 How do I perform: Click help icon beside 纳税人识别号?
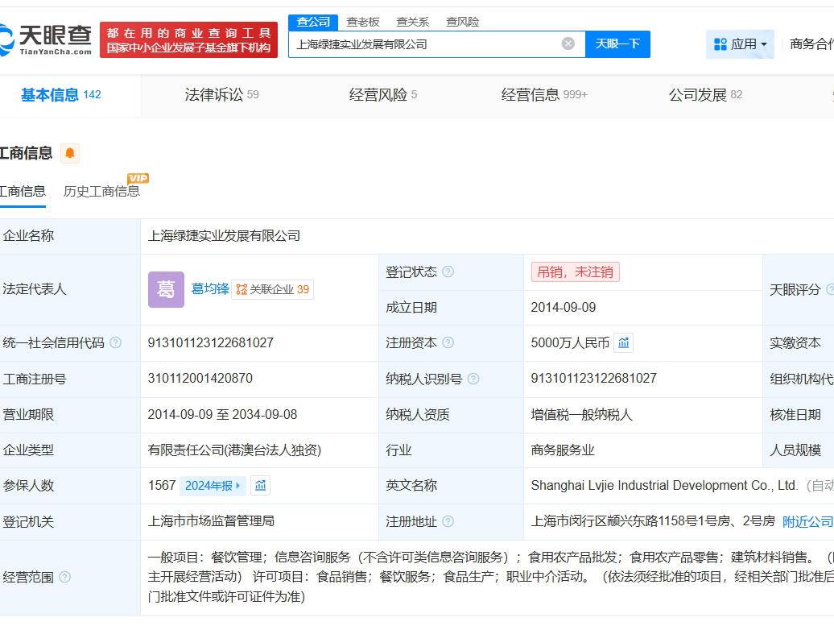click(473, 379)
